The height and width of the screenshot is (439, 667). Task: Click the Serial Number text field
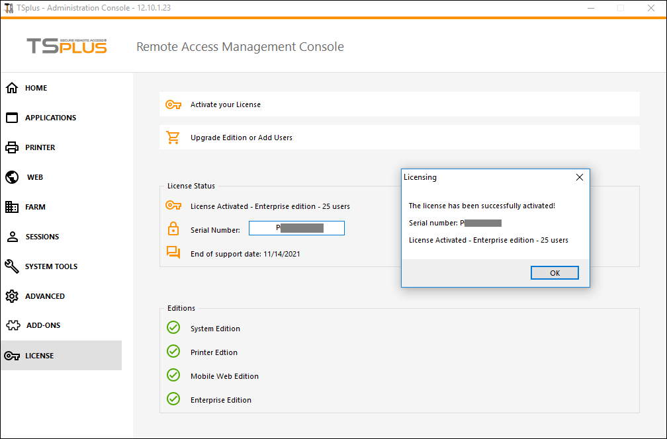296,228
